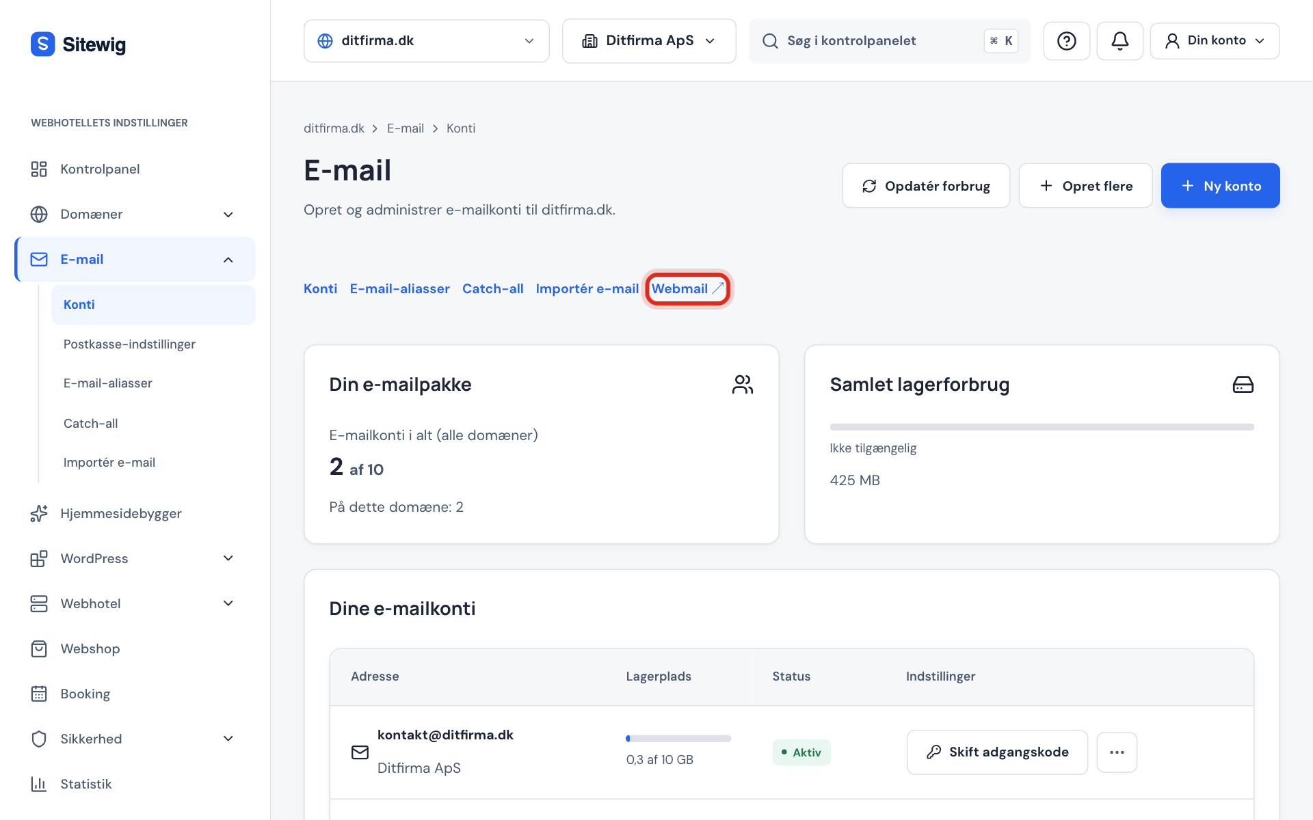Click the WordPress blocks icon
Screen dimensions: 1313x820
click(x=39, y=558)
